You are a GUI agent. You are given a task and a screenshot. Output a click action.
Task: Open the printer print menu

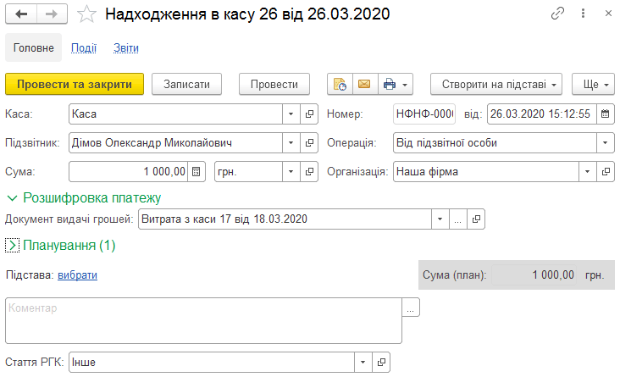click(396, 84)
